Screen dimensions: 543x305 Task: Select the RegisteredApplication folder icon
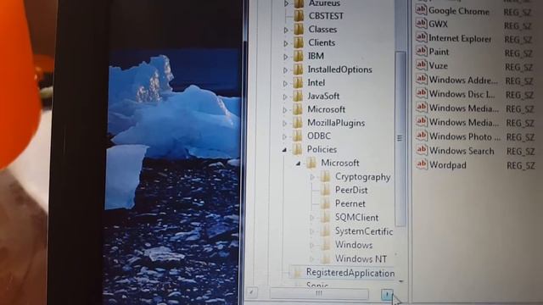297,273
